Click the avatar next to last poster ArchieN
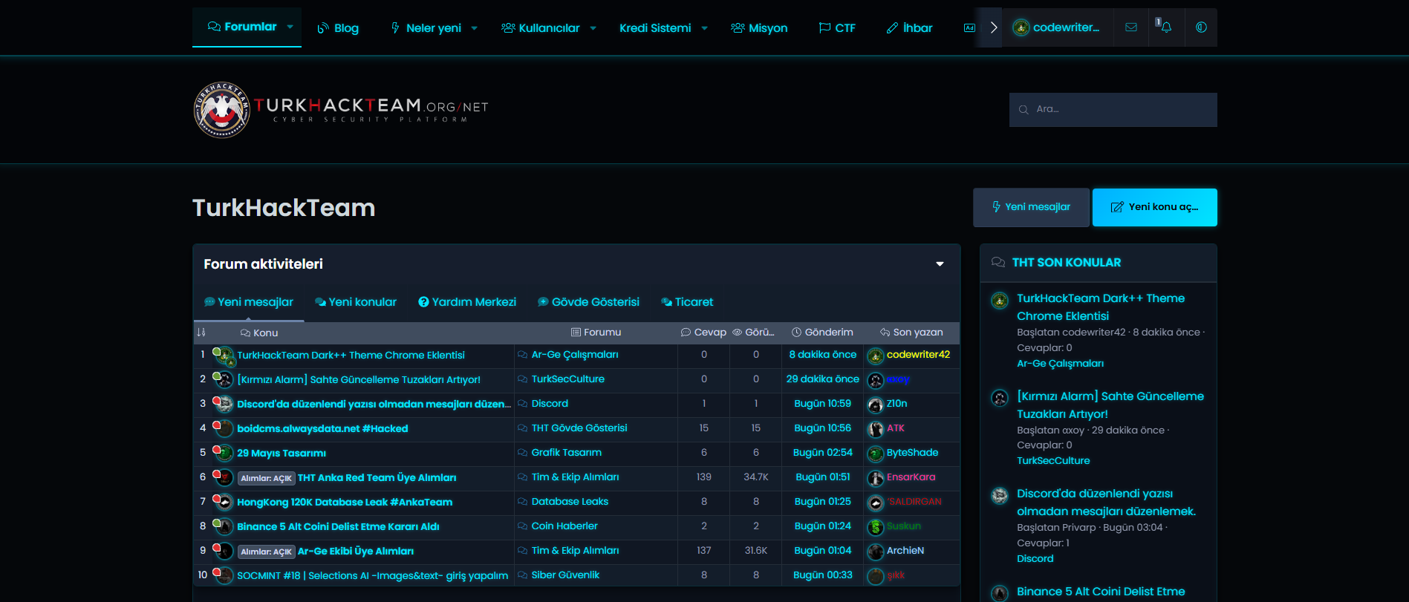The image size is (1409, 602). 876,552
